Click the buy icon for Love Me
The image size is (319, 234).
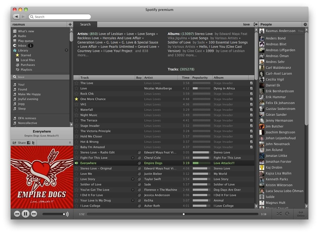point(139,174)
